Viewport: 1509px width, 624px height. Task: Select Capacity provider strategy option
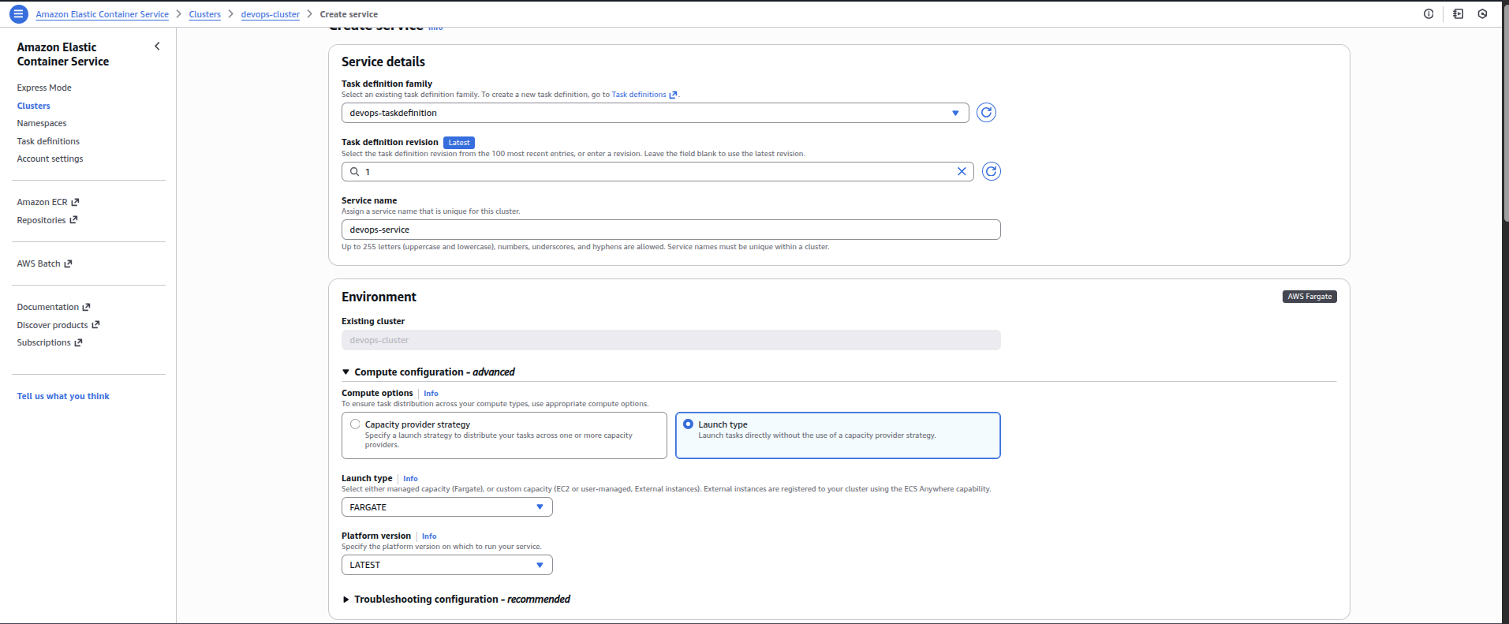(x=504, y=435)
